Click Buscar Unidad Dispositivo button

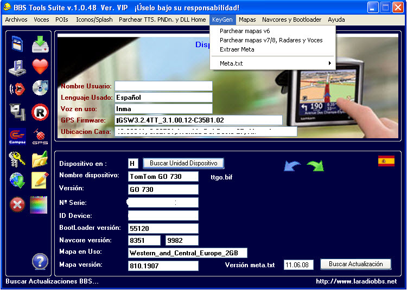coord(183,163)
